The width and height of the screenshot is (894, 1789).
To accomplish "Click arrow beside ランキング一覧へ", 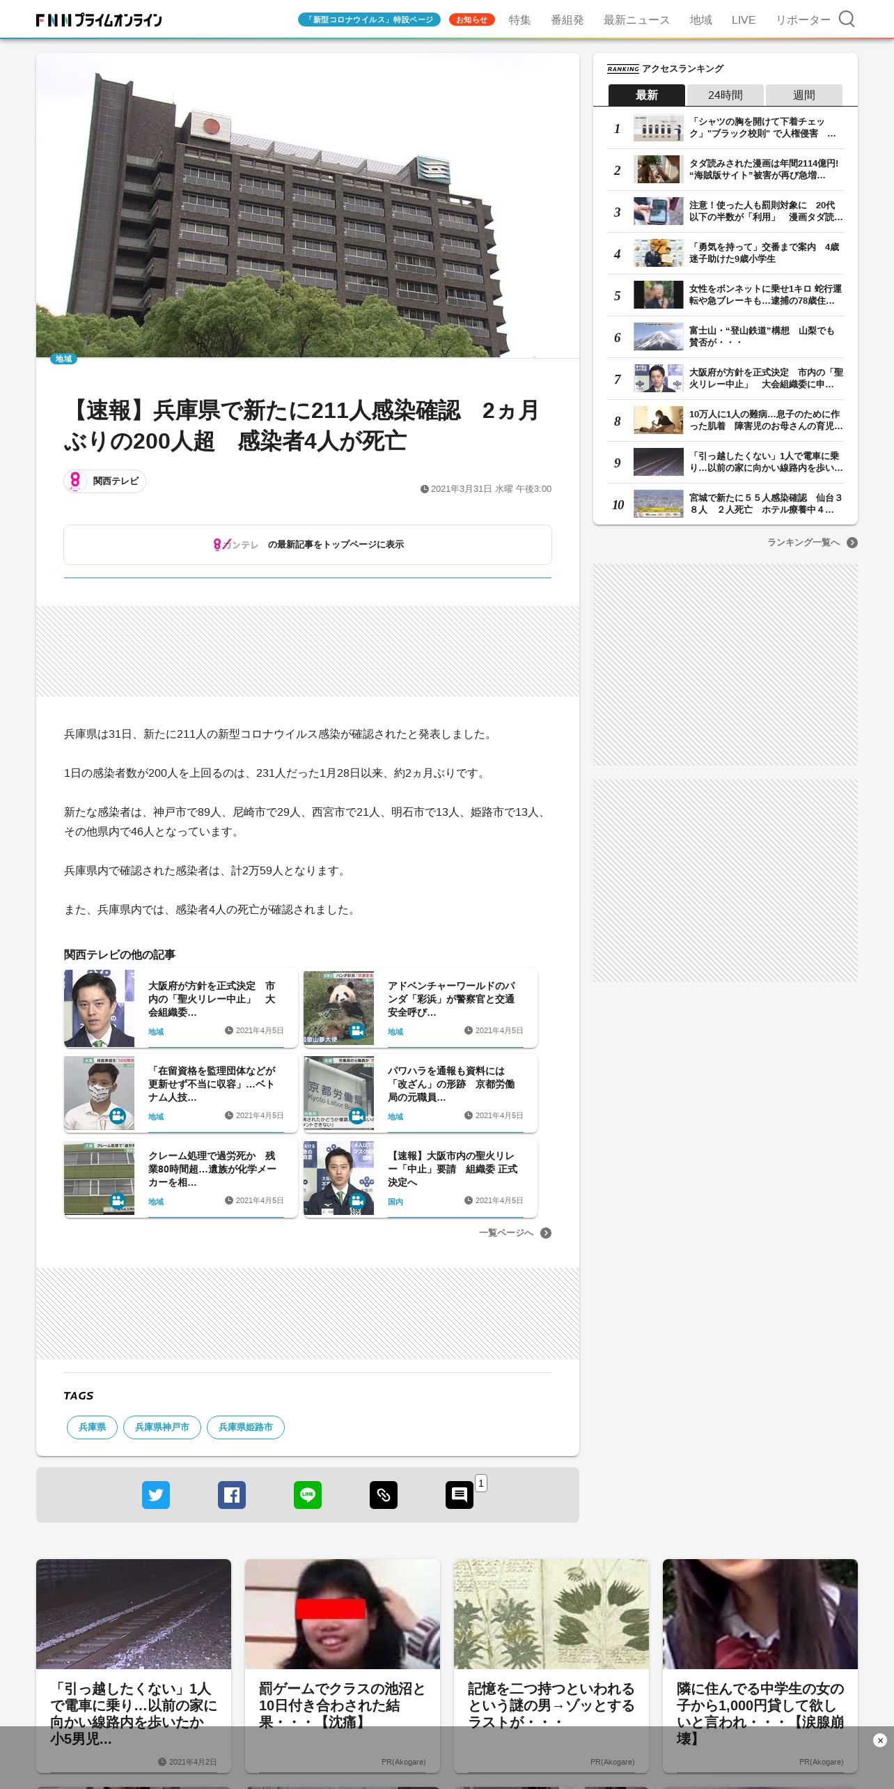I will pyautogui.click(x=852, y=543).
